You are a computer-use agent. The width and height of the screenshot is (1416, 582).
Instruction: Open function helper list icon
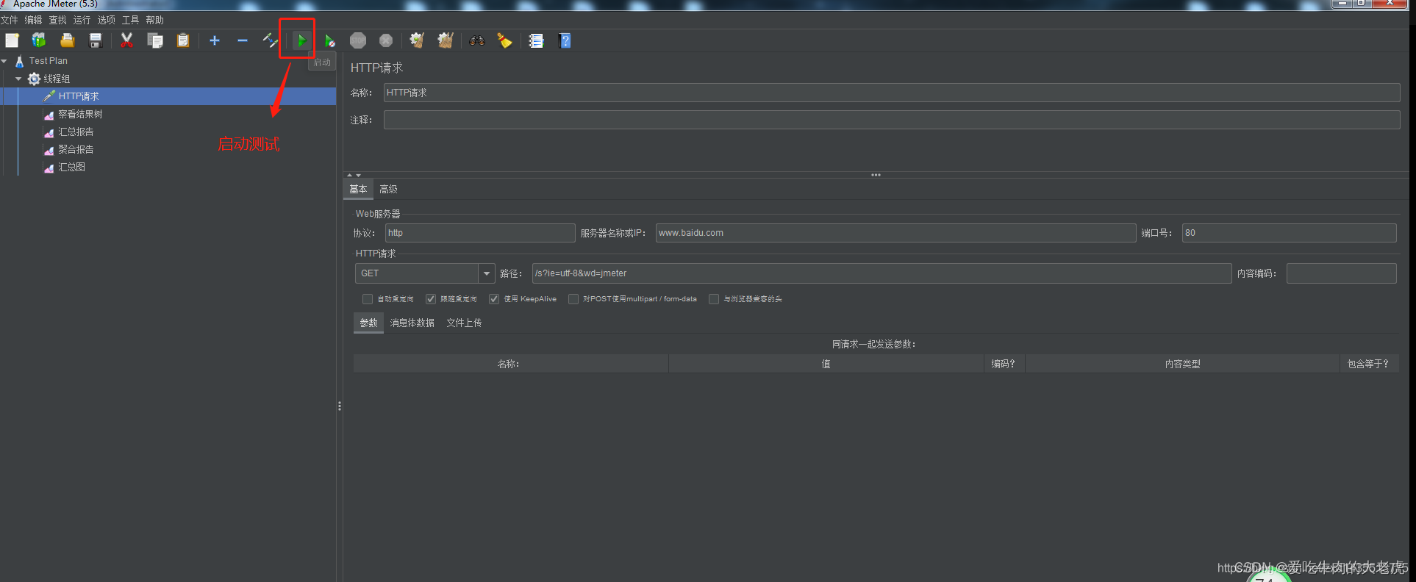point(536,40)
